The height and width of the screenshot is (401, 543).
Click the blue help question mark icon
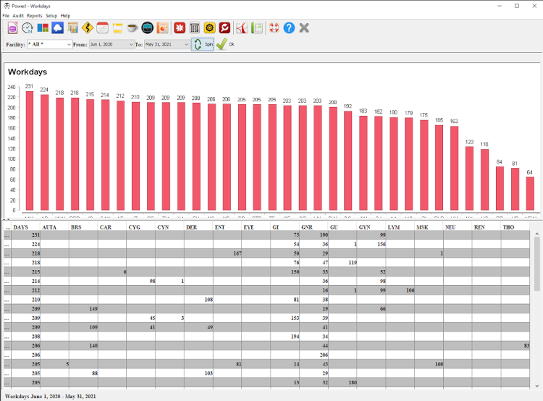coord(289,28)
